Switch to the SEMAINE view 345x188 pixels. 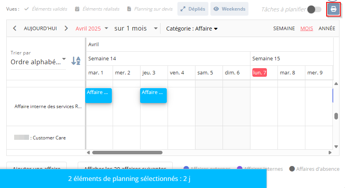[284, 29]
